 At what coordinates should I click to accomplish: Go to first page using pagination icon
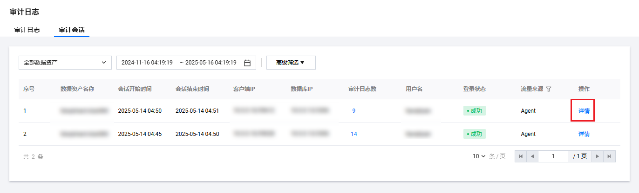[x=521, y=156]
